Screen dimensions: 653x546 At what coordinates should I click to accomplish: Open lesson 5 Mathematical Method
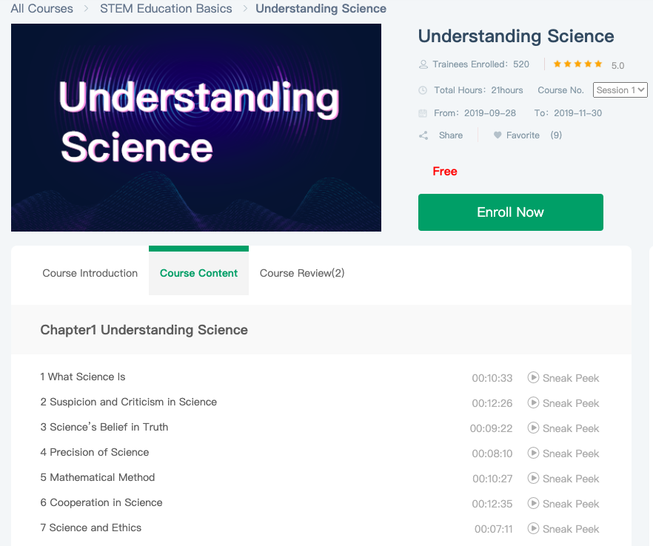(98, 477)
